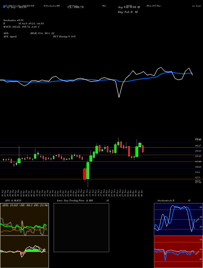Click the 'Stochastics & R' panel heading

(x=166, y=201)
